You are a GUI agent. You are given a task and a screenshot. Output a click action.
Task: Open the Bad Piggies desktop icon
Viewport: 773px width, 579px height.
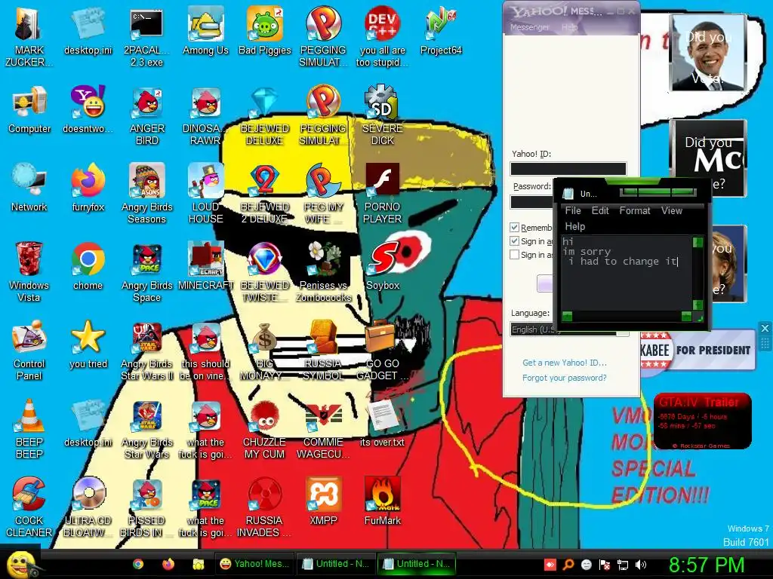[265, 30]
